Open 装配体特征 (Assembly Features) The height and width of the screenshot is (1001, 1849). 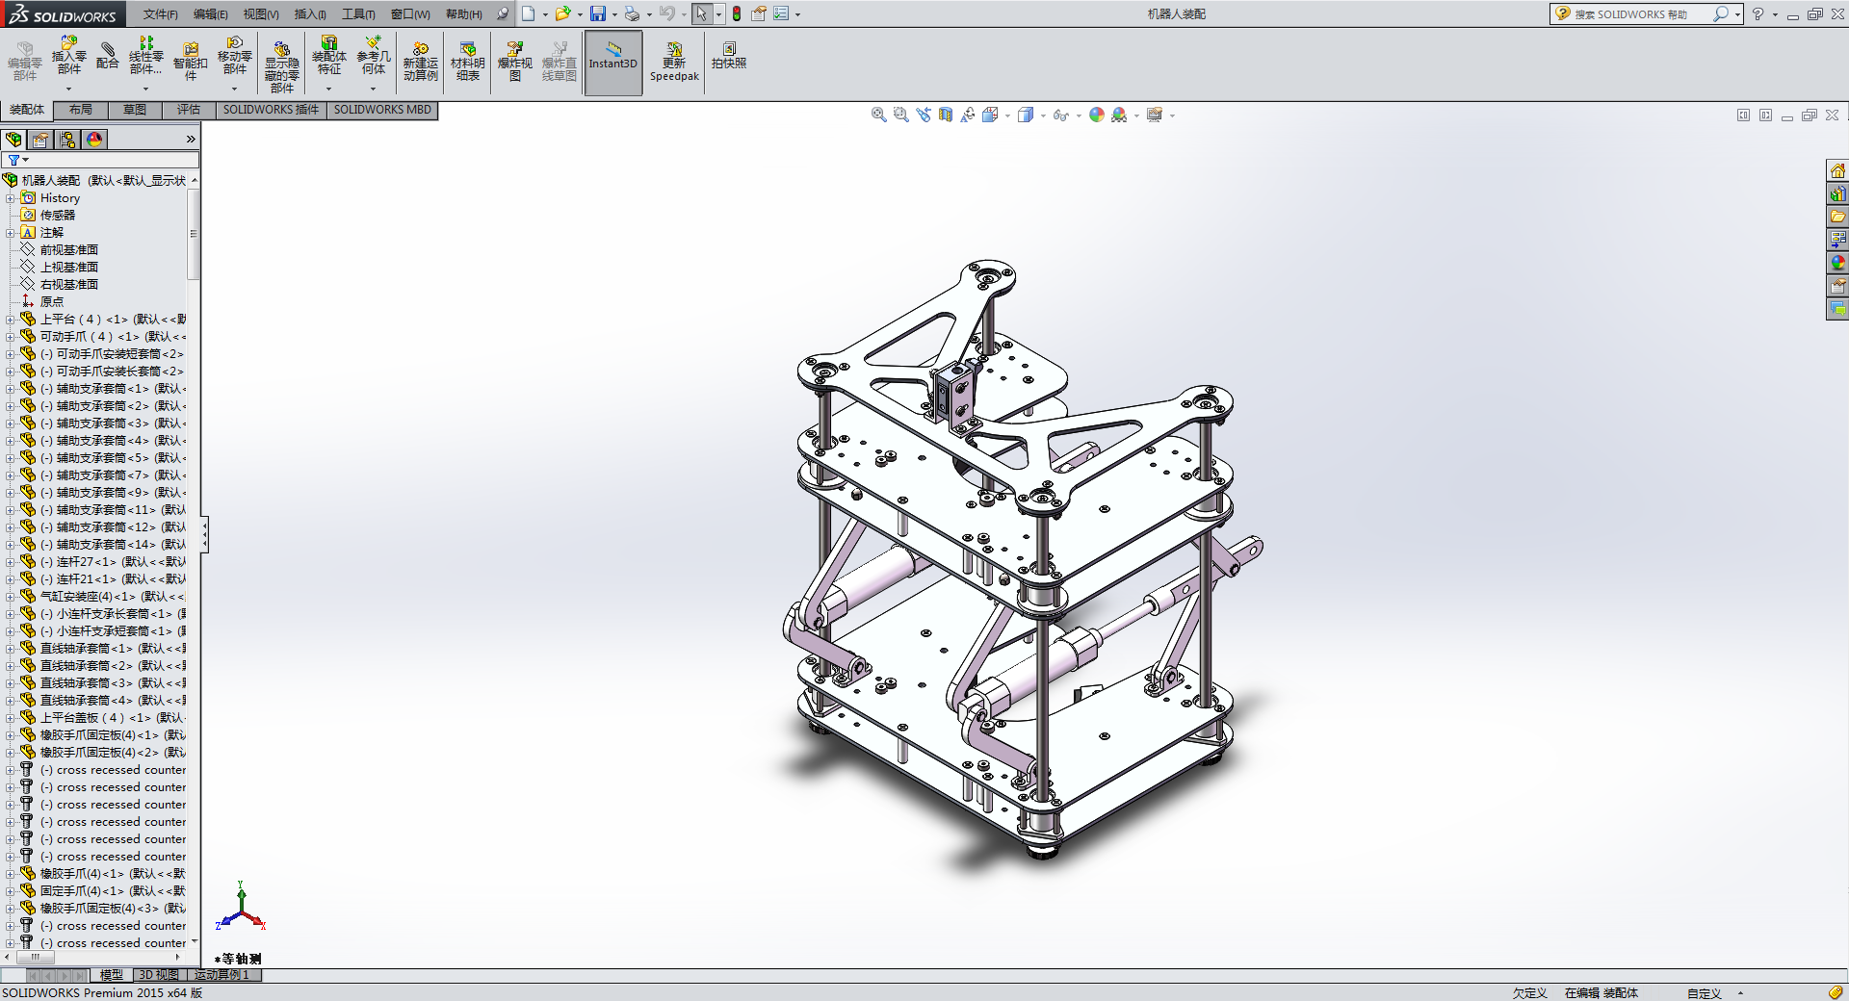[328, 56]
